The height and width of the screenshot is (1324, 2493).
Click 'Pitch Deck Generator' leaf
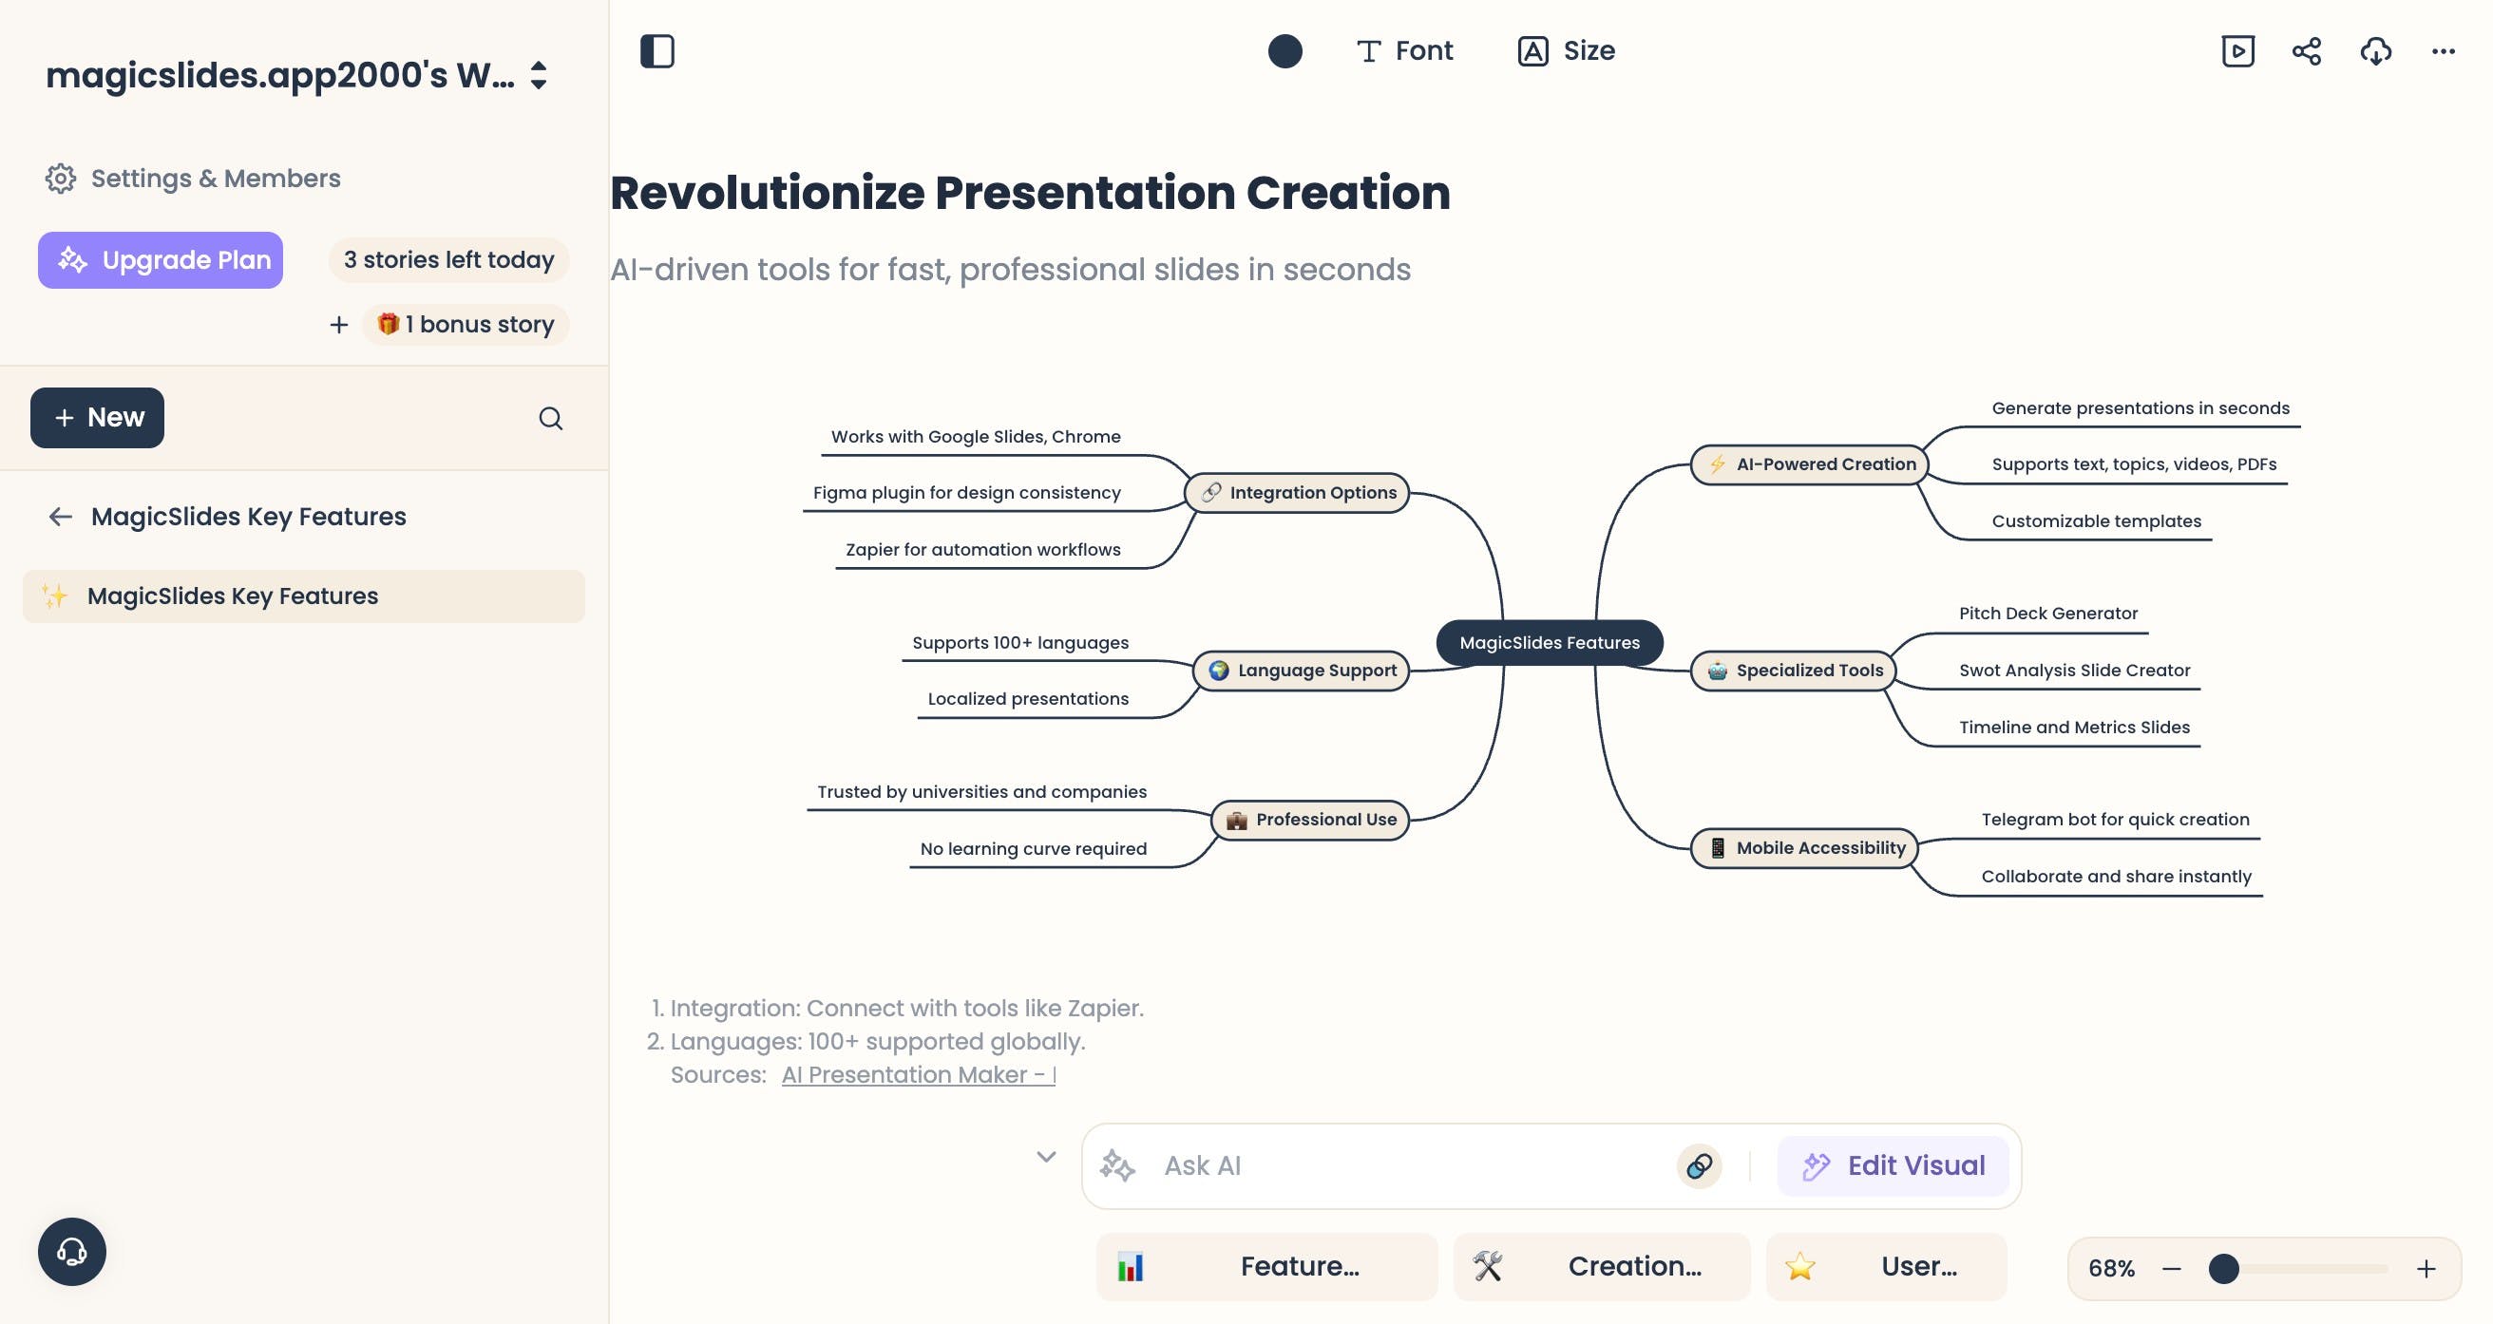[2047, 613]
